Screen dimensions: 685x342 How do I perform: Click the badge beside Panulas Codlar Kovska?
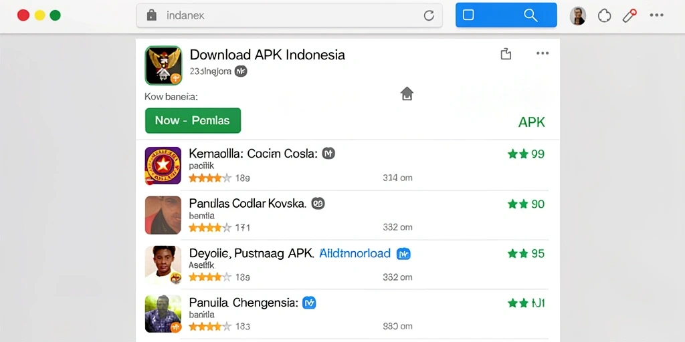pos(318,203)
